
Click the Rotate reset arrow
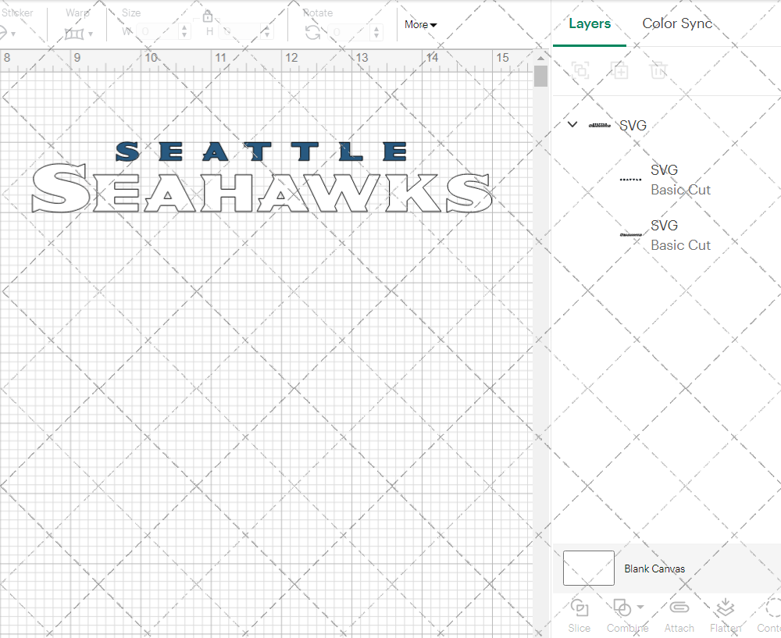coord(312,32)
